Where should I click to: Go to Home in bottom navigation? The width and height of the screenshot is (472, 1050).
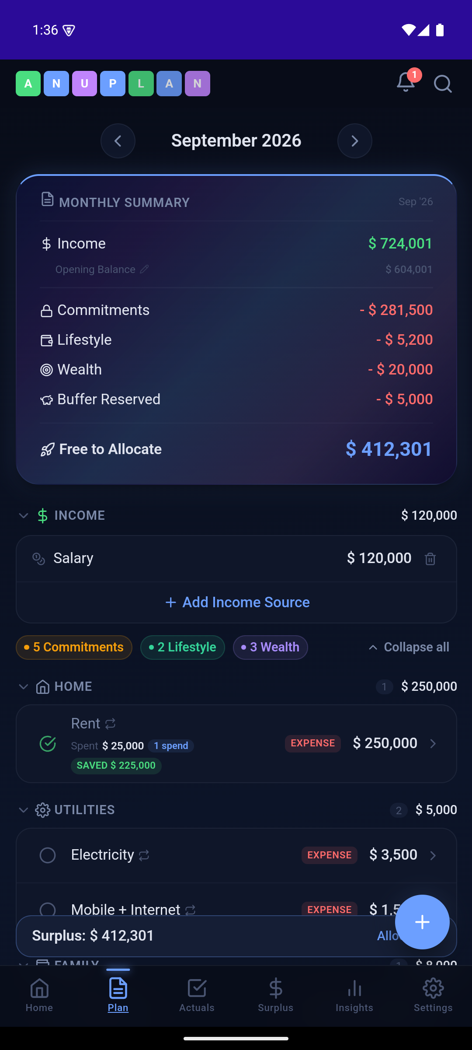[x=39, y=995]
